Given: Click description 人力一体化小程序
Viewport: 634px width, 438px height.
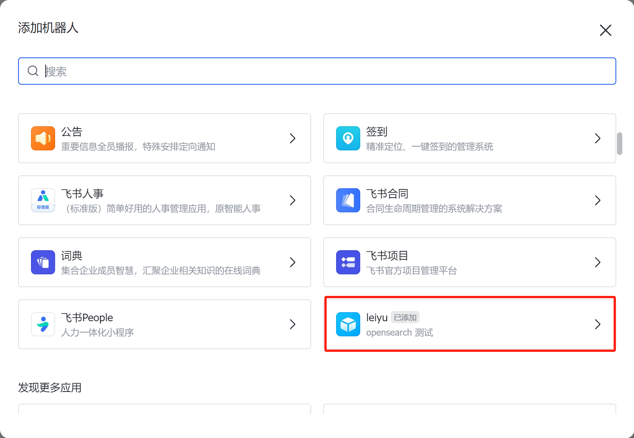Looking at the screenshot, I should tap(97, 333).
